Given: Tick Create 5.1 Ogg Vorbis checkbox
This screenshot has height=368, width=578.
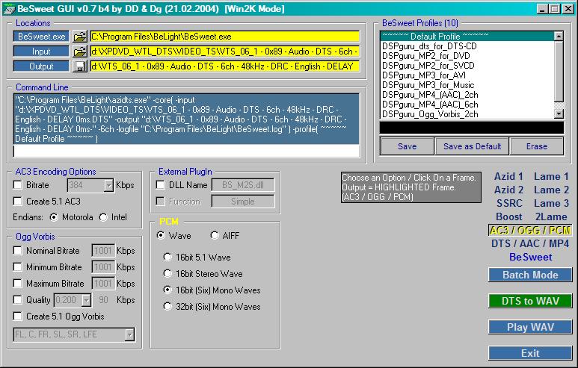Looking at the screenshot, I should [17, 316].
